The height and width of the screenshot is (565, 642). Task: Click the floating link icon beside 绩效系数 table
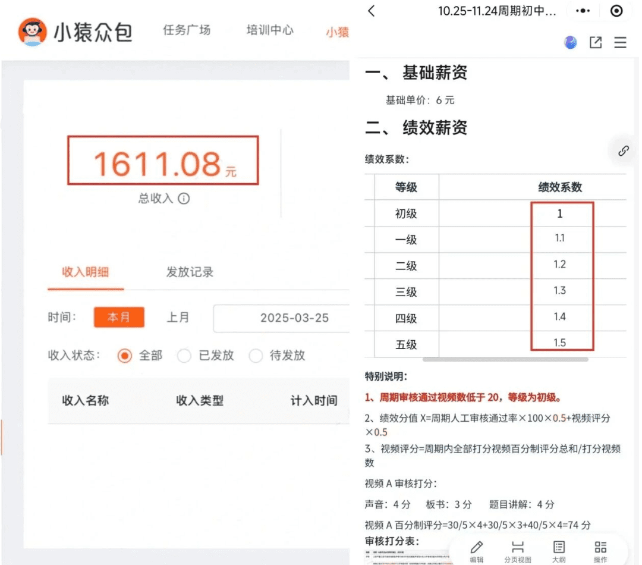[623, 151]
